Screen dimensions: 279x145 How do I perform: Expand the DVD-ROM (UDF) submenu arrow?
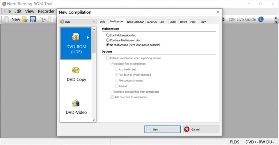88,37
